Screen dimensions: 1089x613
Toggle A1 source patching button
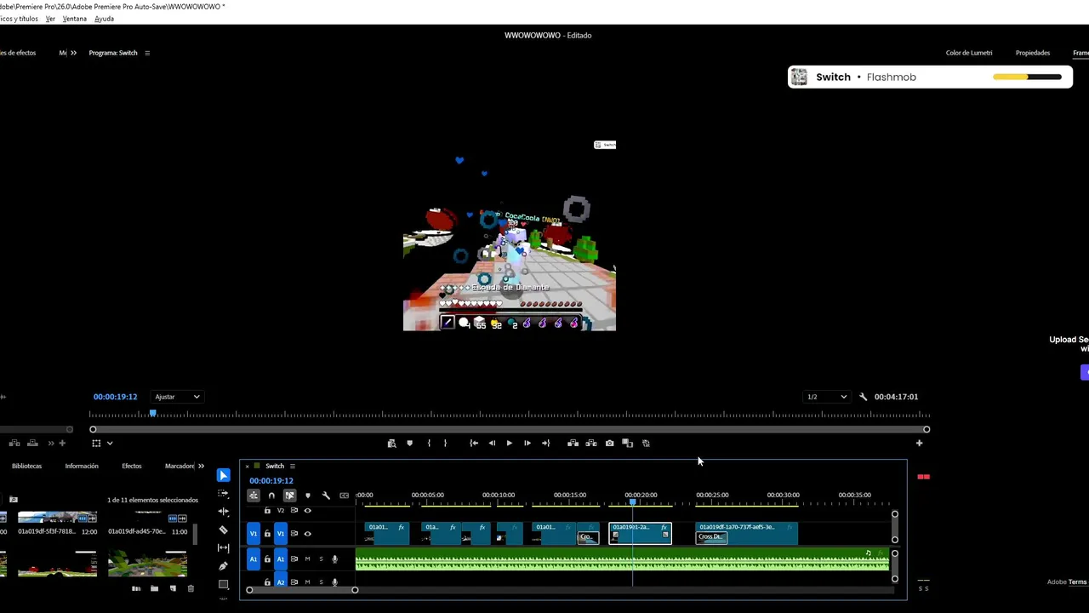(253, 559)
